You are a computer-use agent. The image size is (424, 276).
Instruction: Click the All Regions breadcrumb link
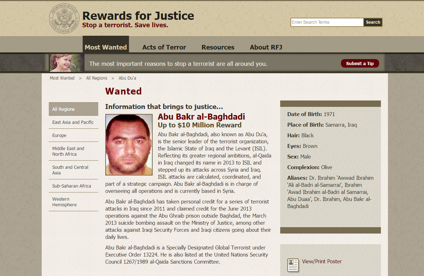(x=97, y=78)
